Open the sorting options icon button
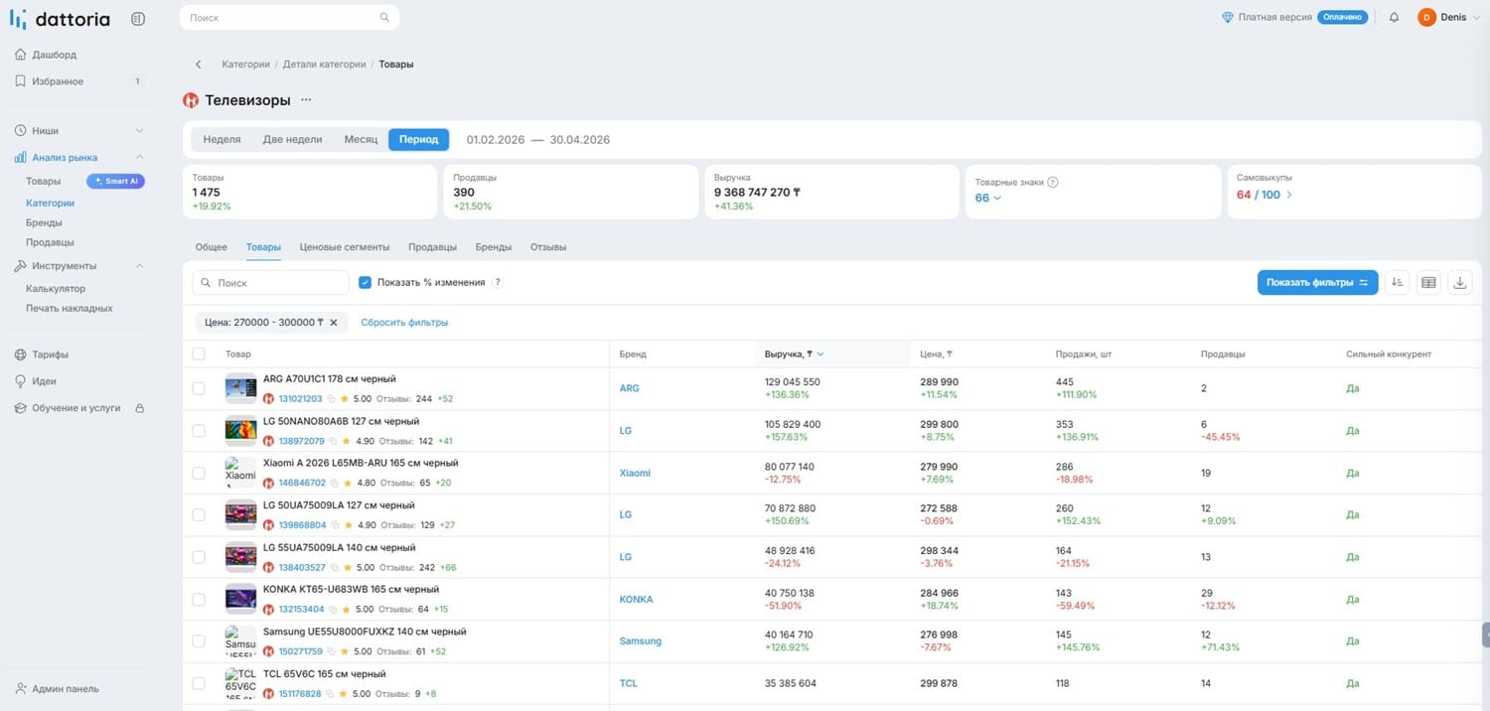Image resolution: width=1490 pixels, height=711 pixels. [1397, 283]
